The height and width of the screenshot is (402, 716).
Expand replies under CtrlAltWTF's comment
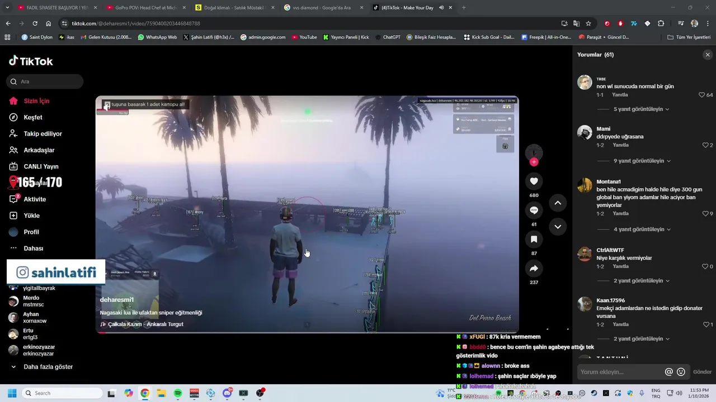click(x=641, y=281)
